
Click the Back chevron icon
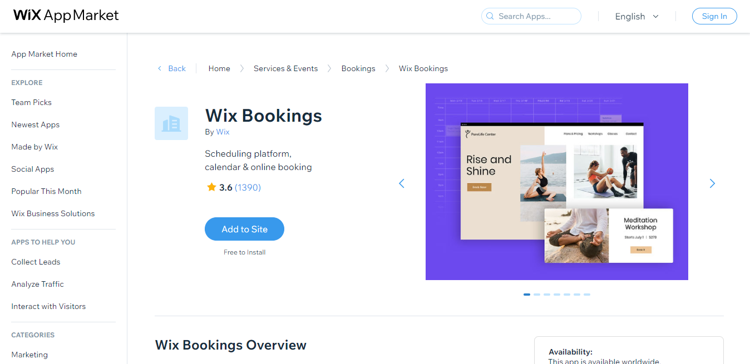click(x=160, y=68)
